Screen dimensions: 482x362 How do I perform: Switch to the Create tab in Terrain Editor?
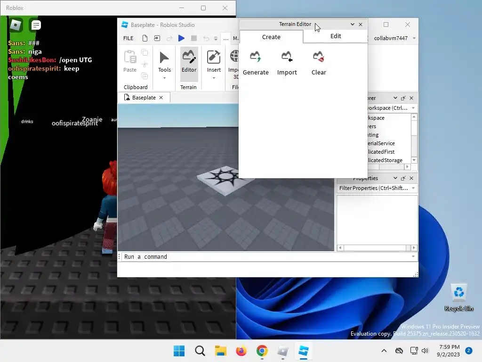(x=271, y=37)
